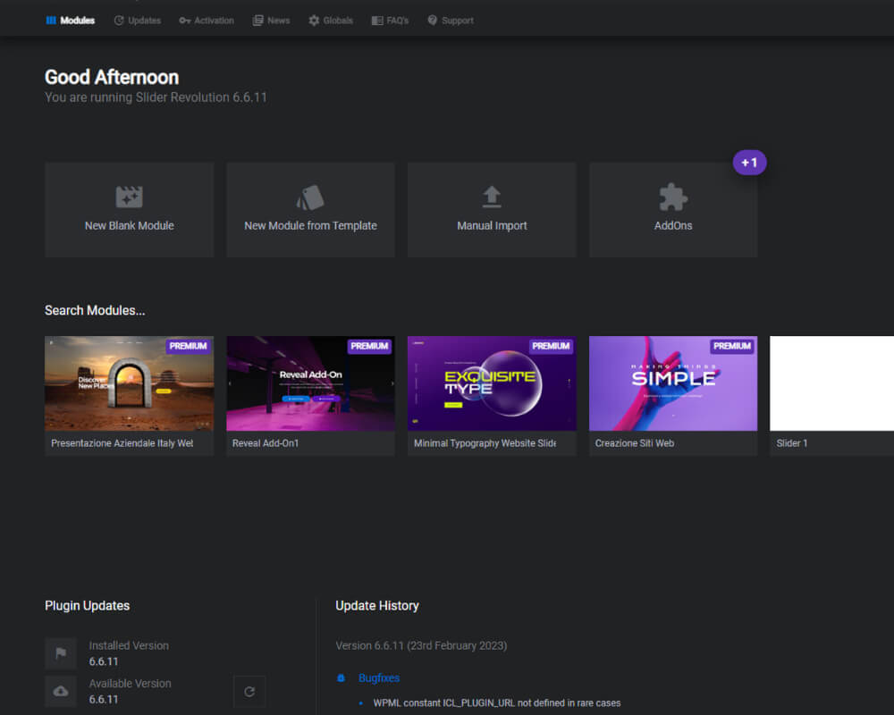Click the Manual Import upload arrow icon
Image resolution: width=894 pixels, height=715 pixels.
click(492, 197)
